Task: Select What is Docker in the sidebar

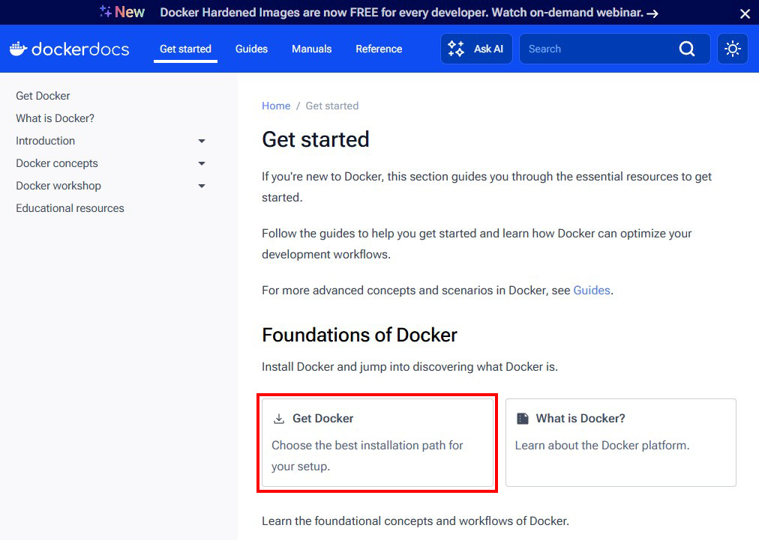Action: [x=55, y=118]
